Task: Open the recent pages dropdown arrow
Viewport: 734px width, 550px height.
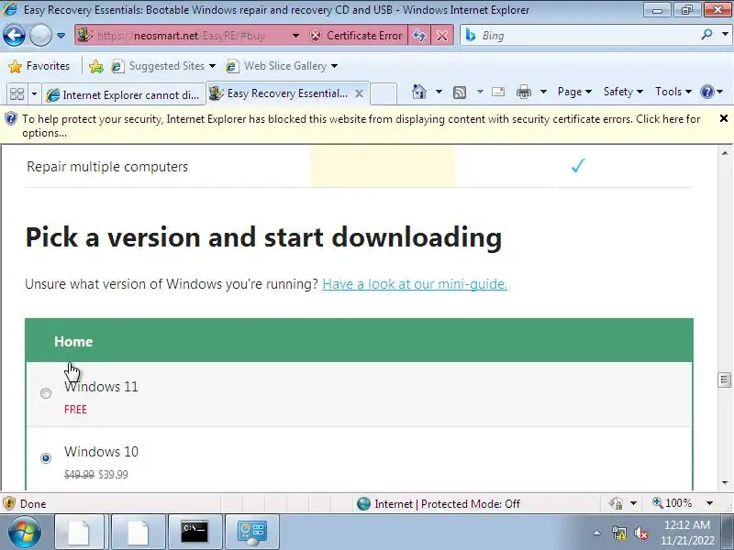Action: click(61, 36)
